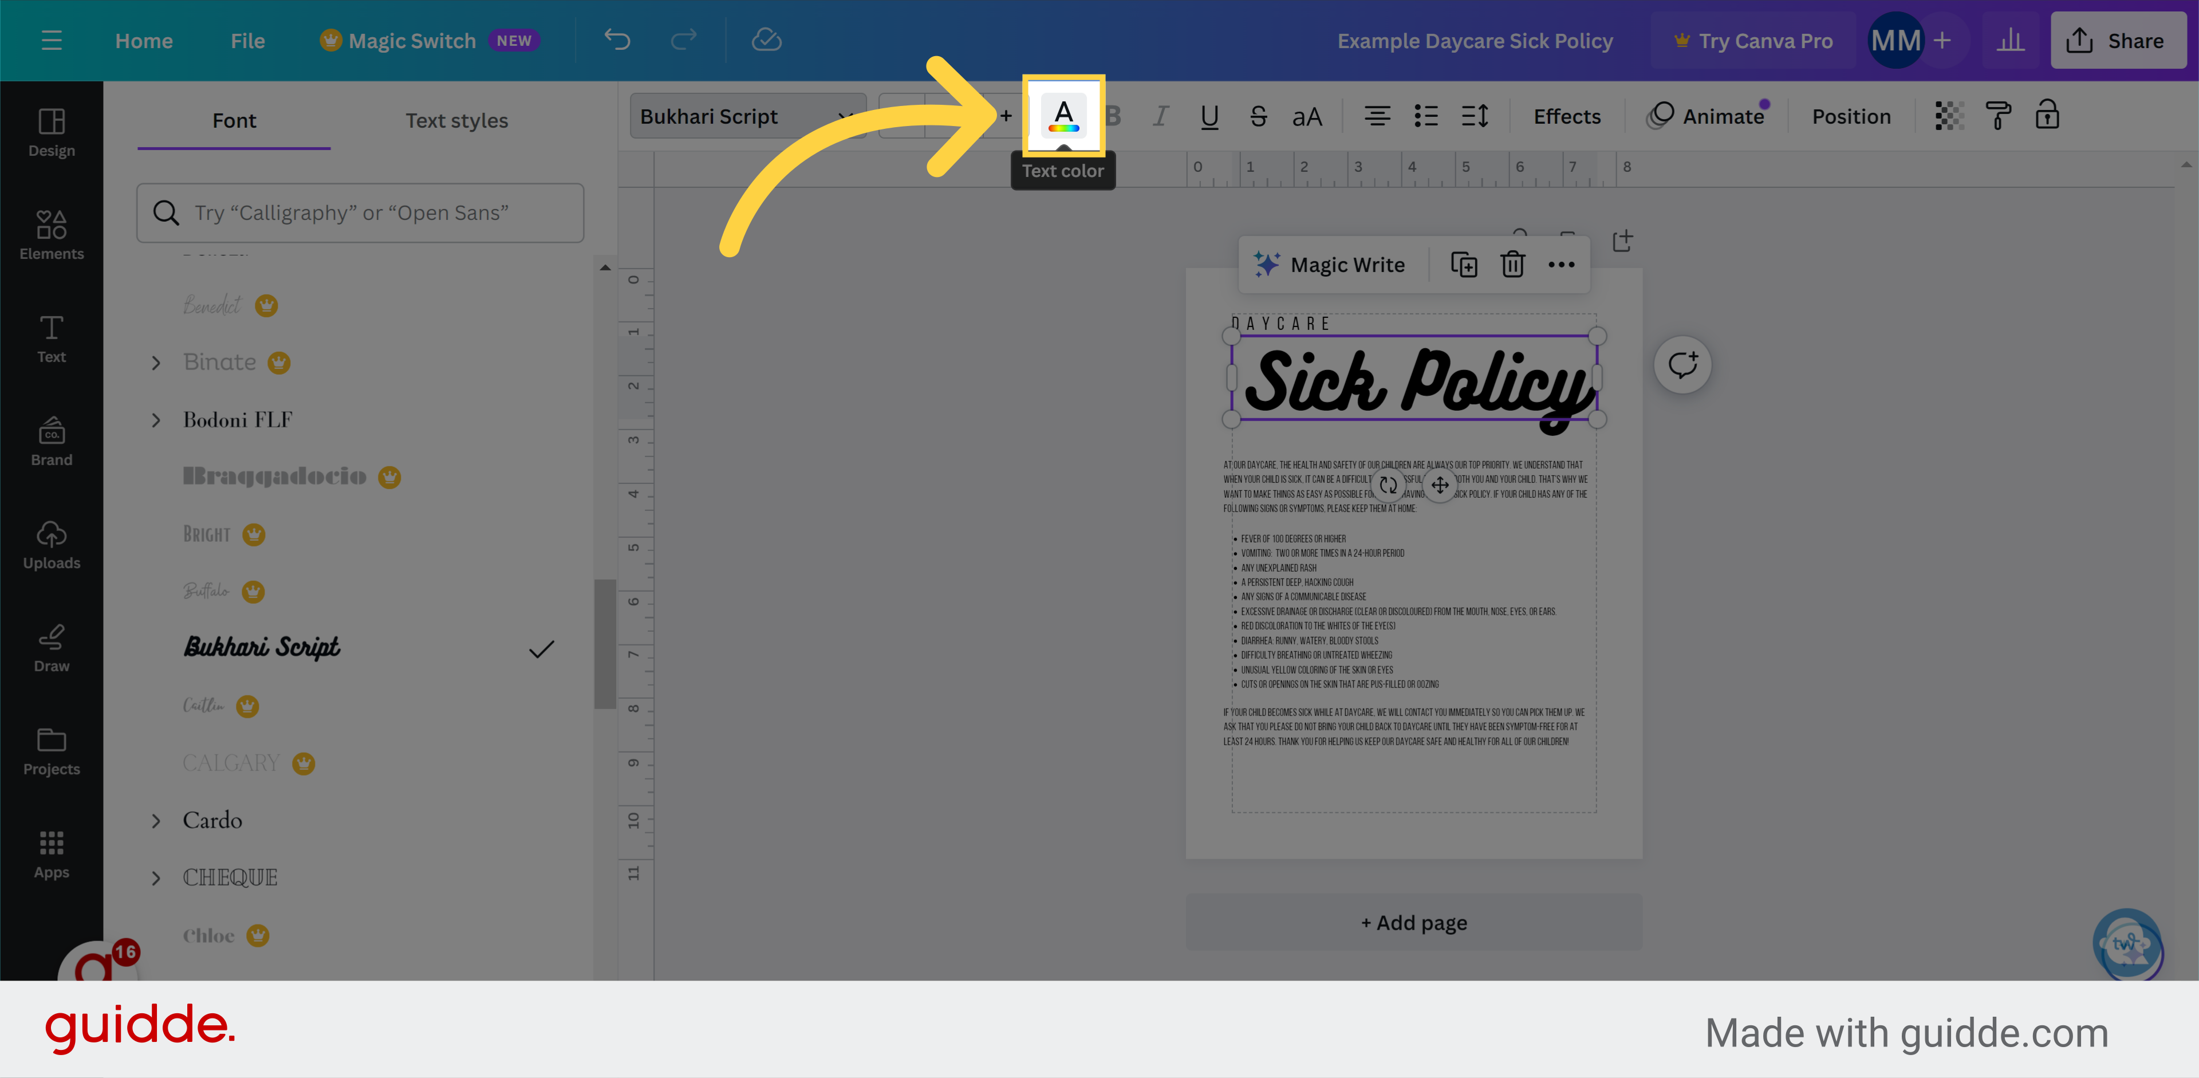
Task: Toggle underline formatting
Action: point(1209,116)
